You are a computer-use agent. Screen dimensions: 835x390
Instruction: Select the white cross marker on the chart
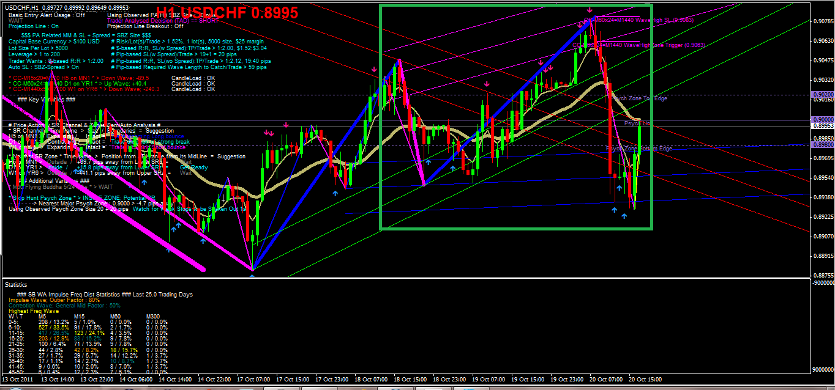point(222,199)
